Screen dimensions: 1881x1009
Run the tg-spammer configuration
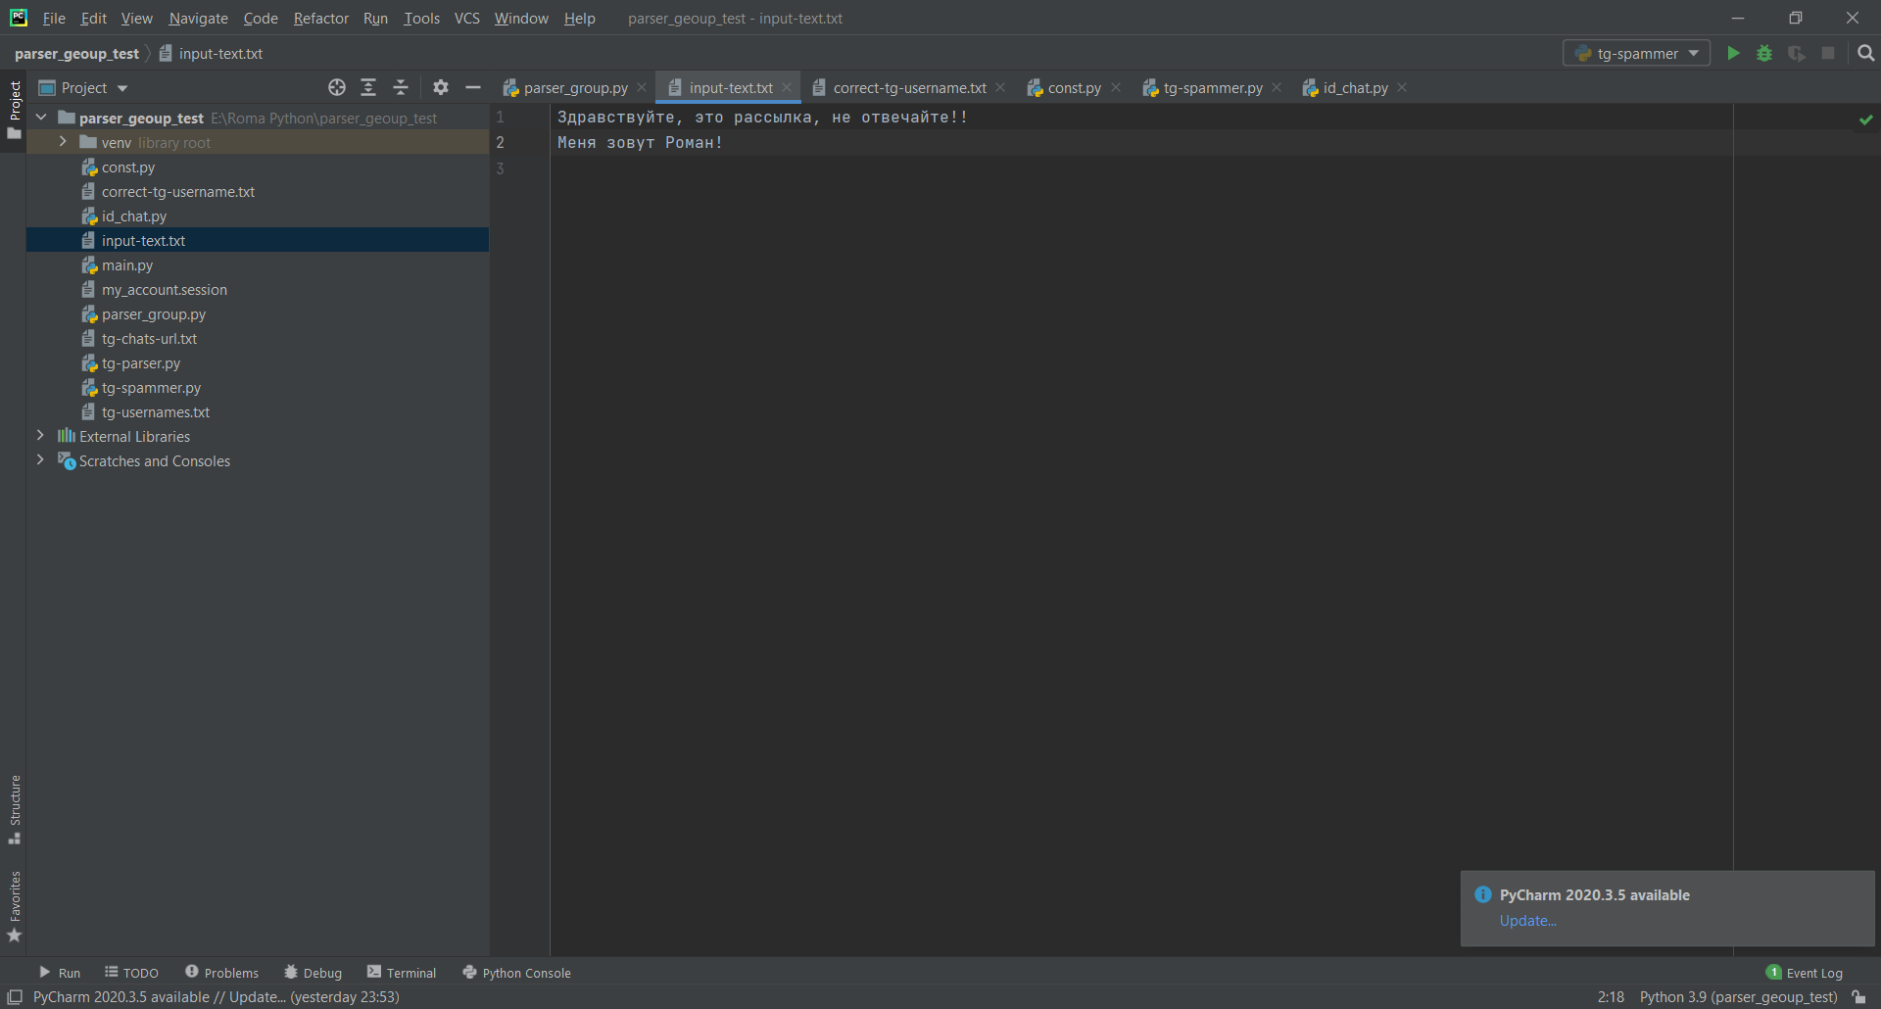pyautogui.click(x=1733, y=54)
